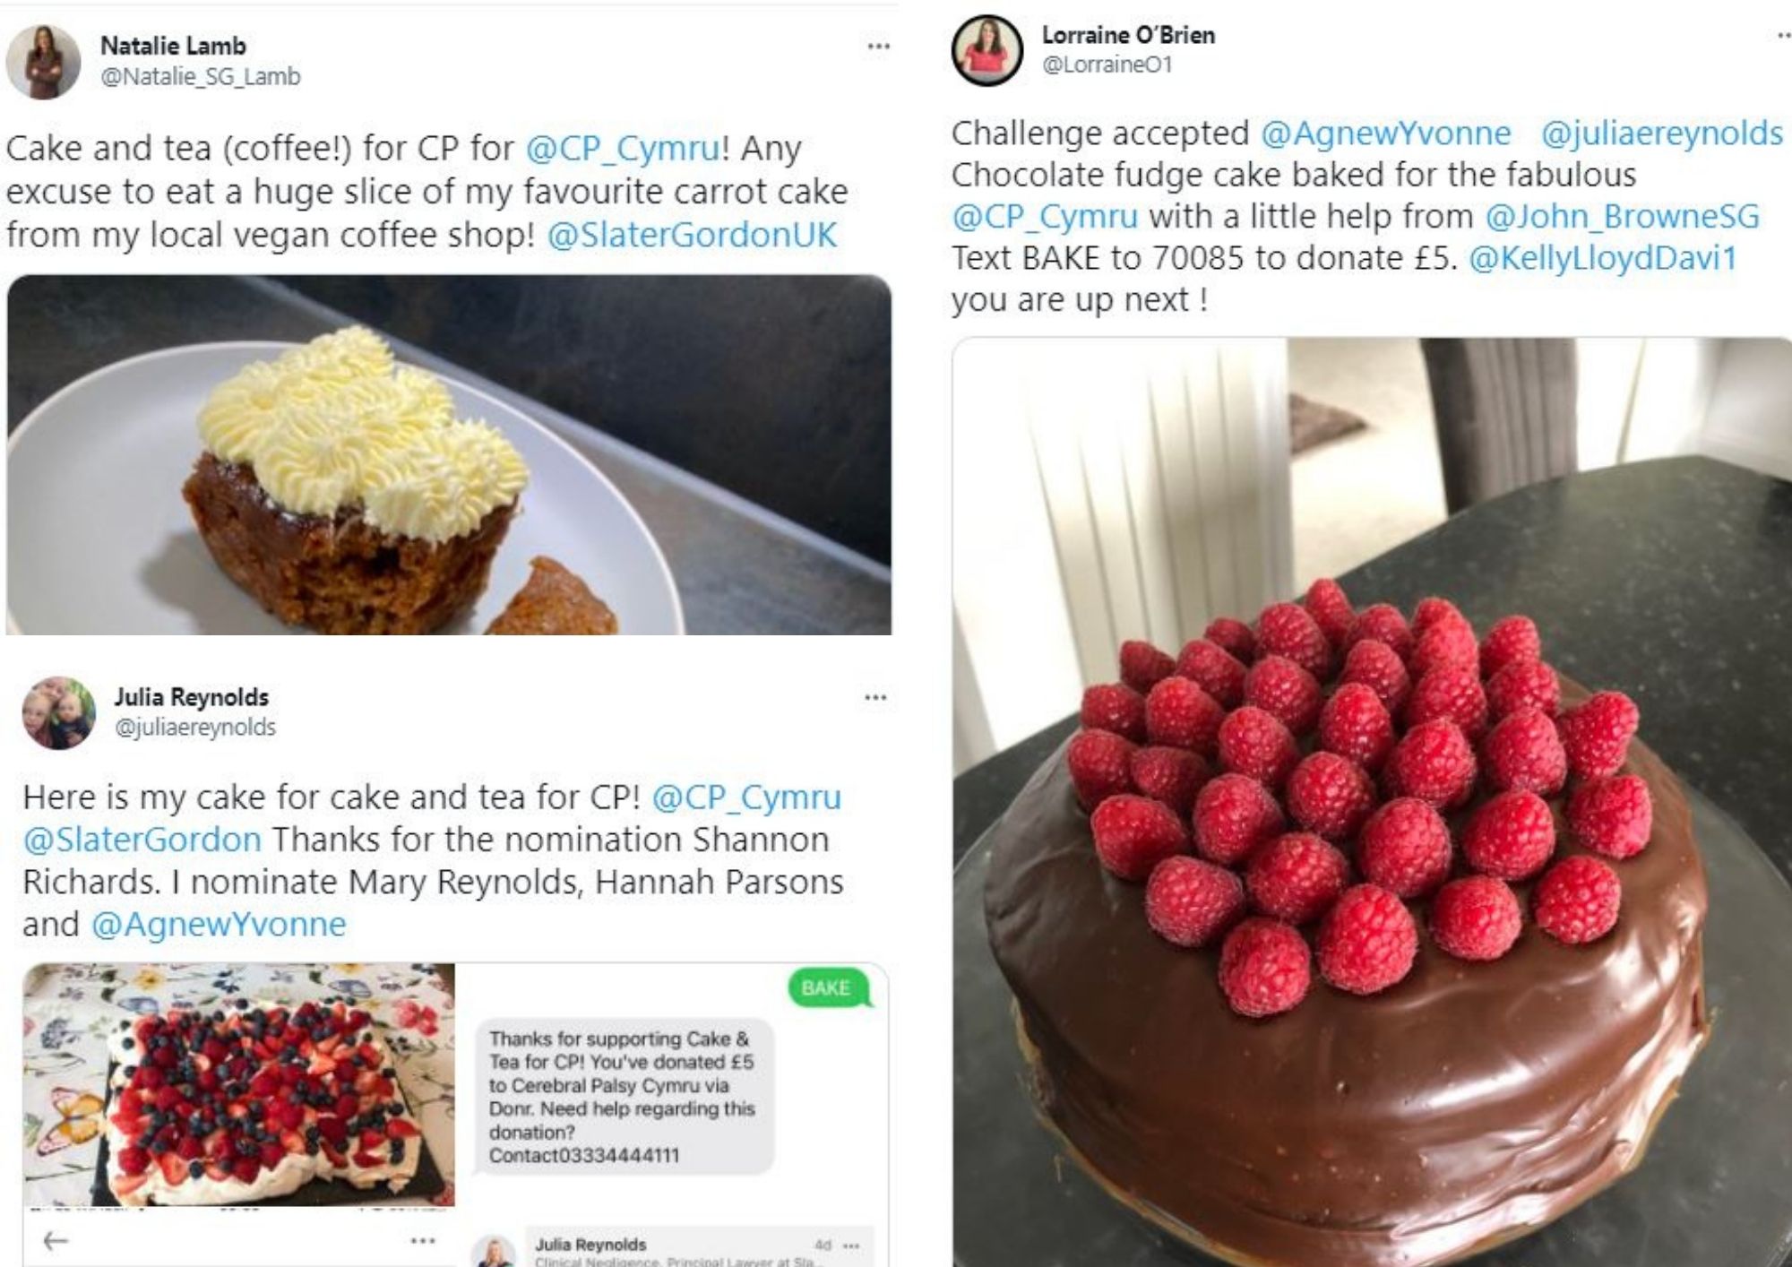This screenshot has width=1792, height=1267.
Task: Click the green BAKE message bubble
Action: click(x=826, y=987)
